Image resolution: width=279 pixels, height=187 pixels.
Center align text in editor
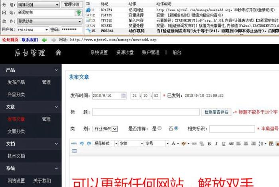coord(246,144)
